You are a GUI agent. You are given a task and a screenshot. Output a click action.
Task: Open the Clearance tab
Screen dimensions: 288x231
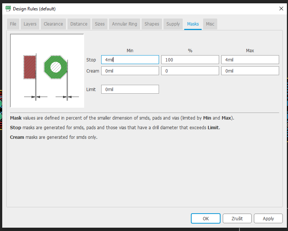[x=53, y=24]
